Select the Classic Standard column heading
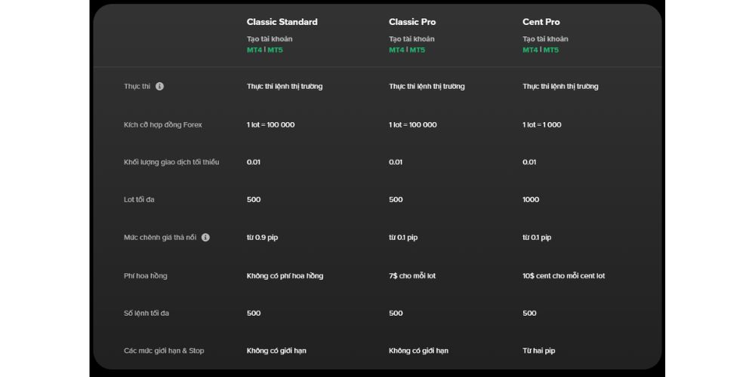The height and width of the screenshot is (377, 755). click(282, 22)
